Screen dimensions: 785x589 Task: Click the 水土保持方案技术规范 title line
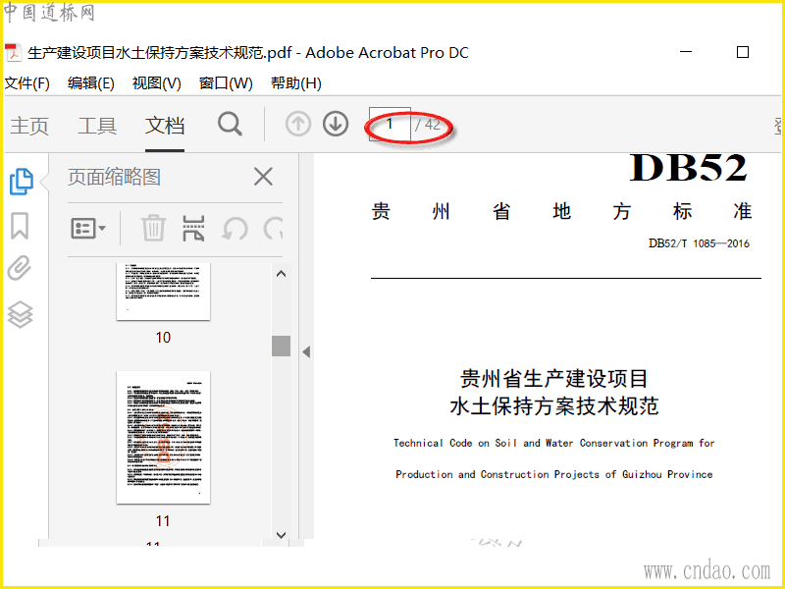tap(554, 405)
